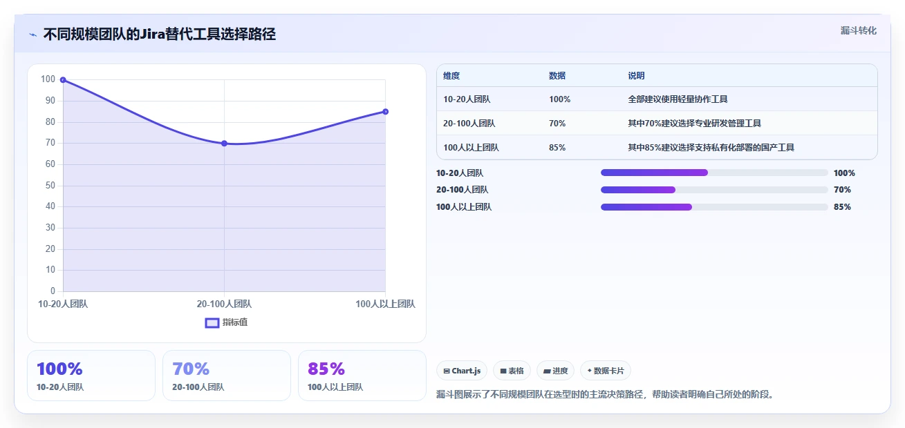Click the 数据 table column header
This screenshot has height=428, width=905.
tap(557, 76)
